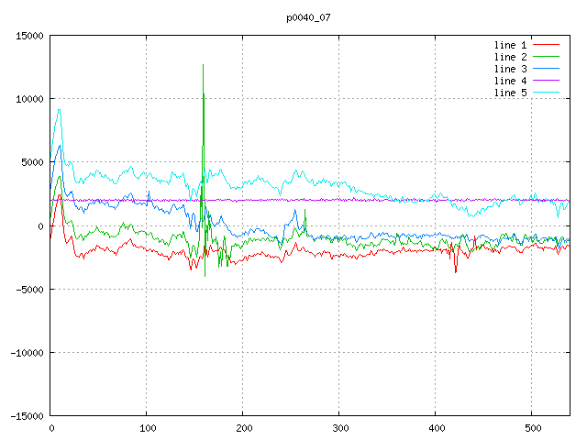Click the 300 x-axis tick label
The image size is (587, 440).
click(339, 428)
